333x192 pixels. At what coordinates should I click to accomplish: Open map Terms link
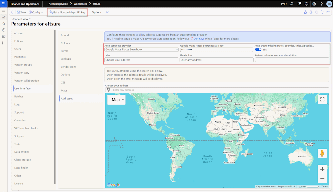coord(324,186)
